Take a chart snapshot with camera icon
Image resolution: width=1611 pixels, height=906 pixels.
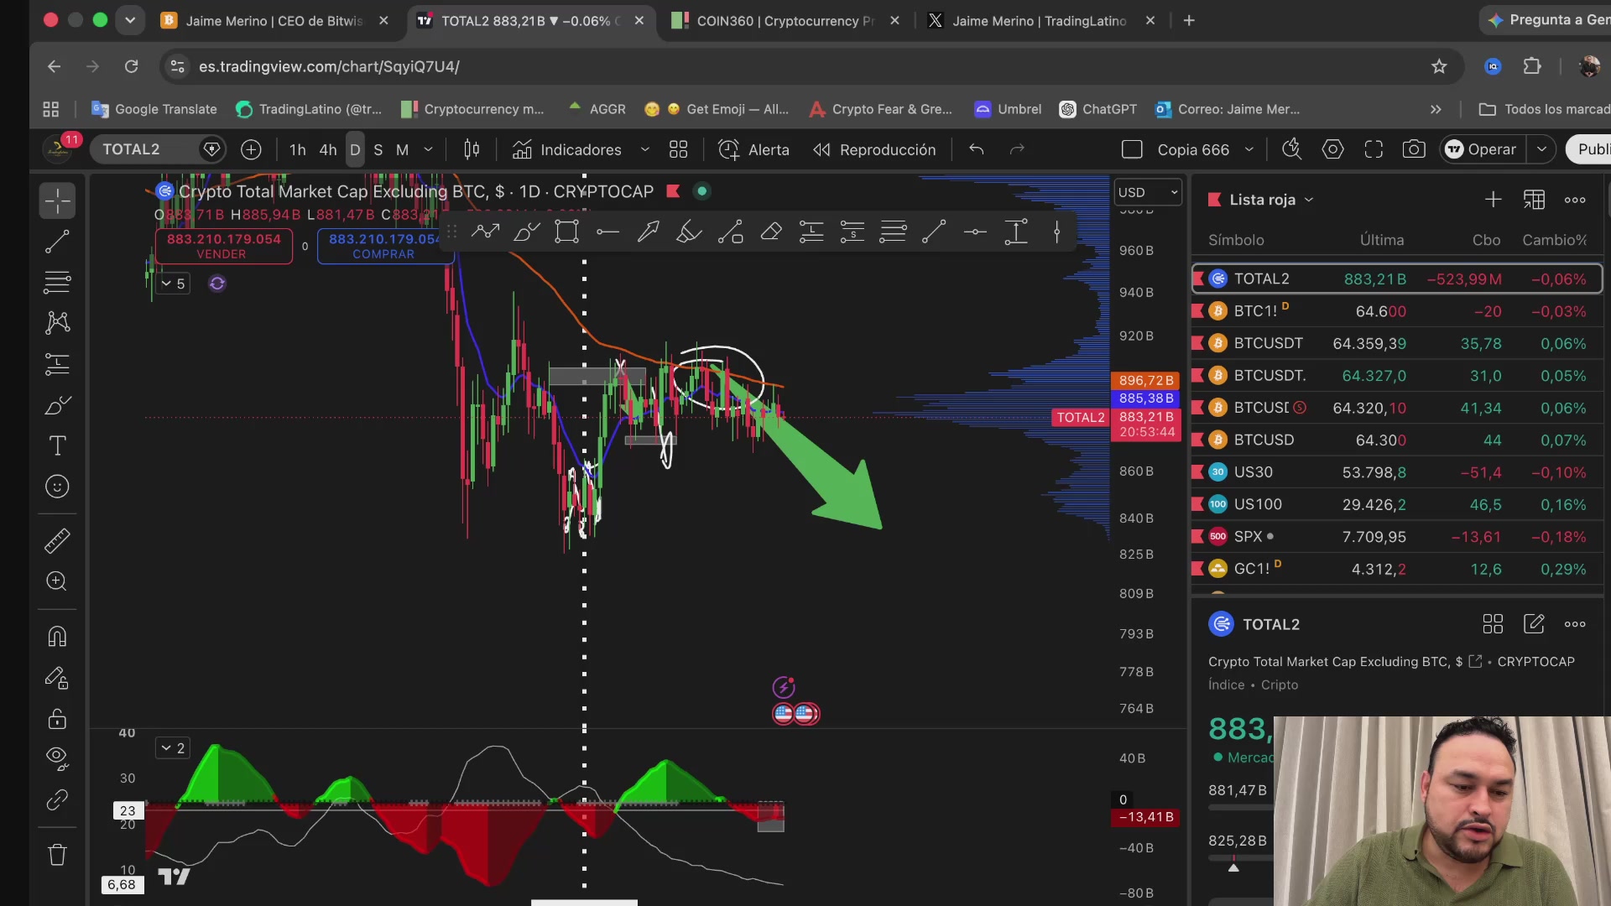coord(1414,149)
